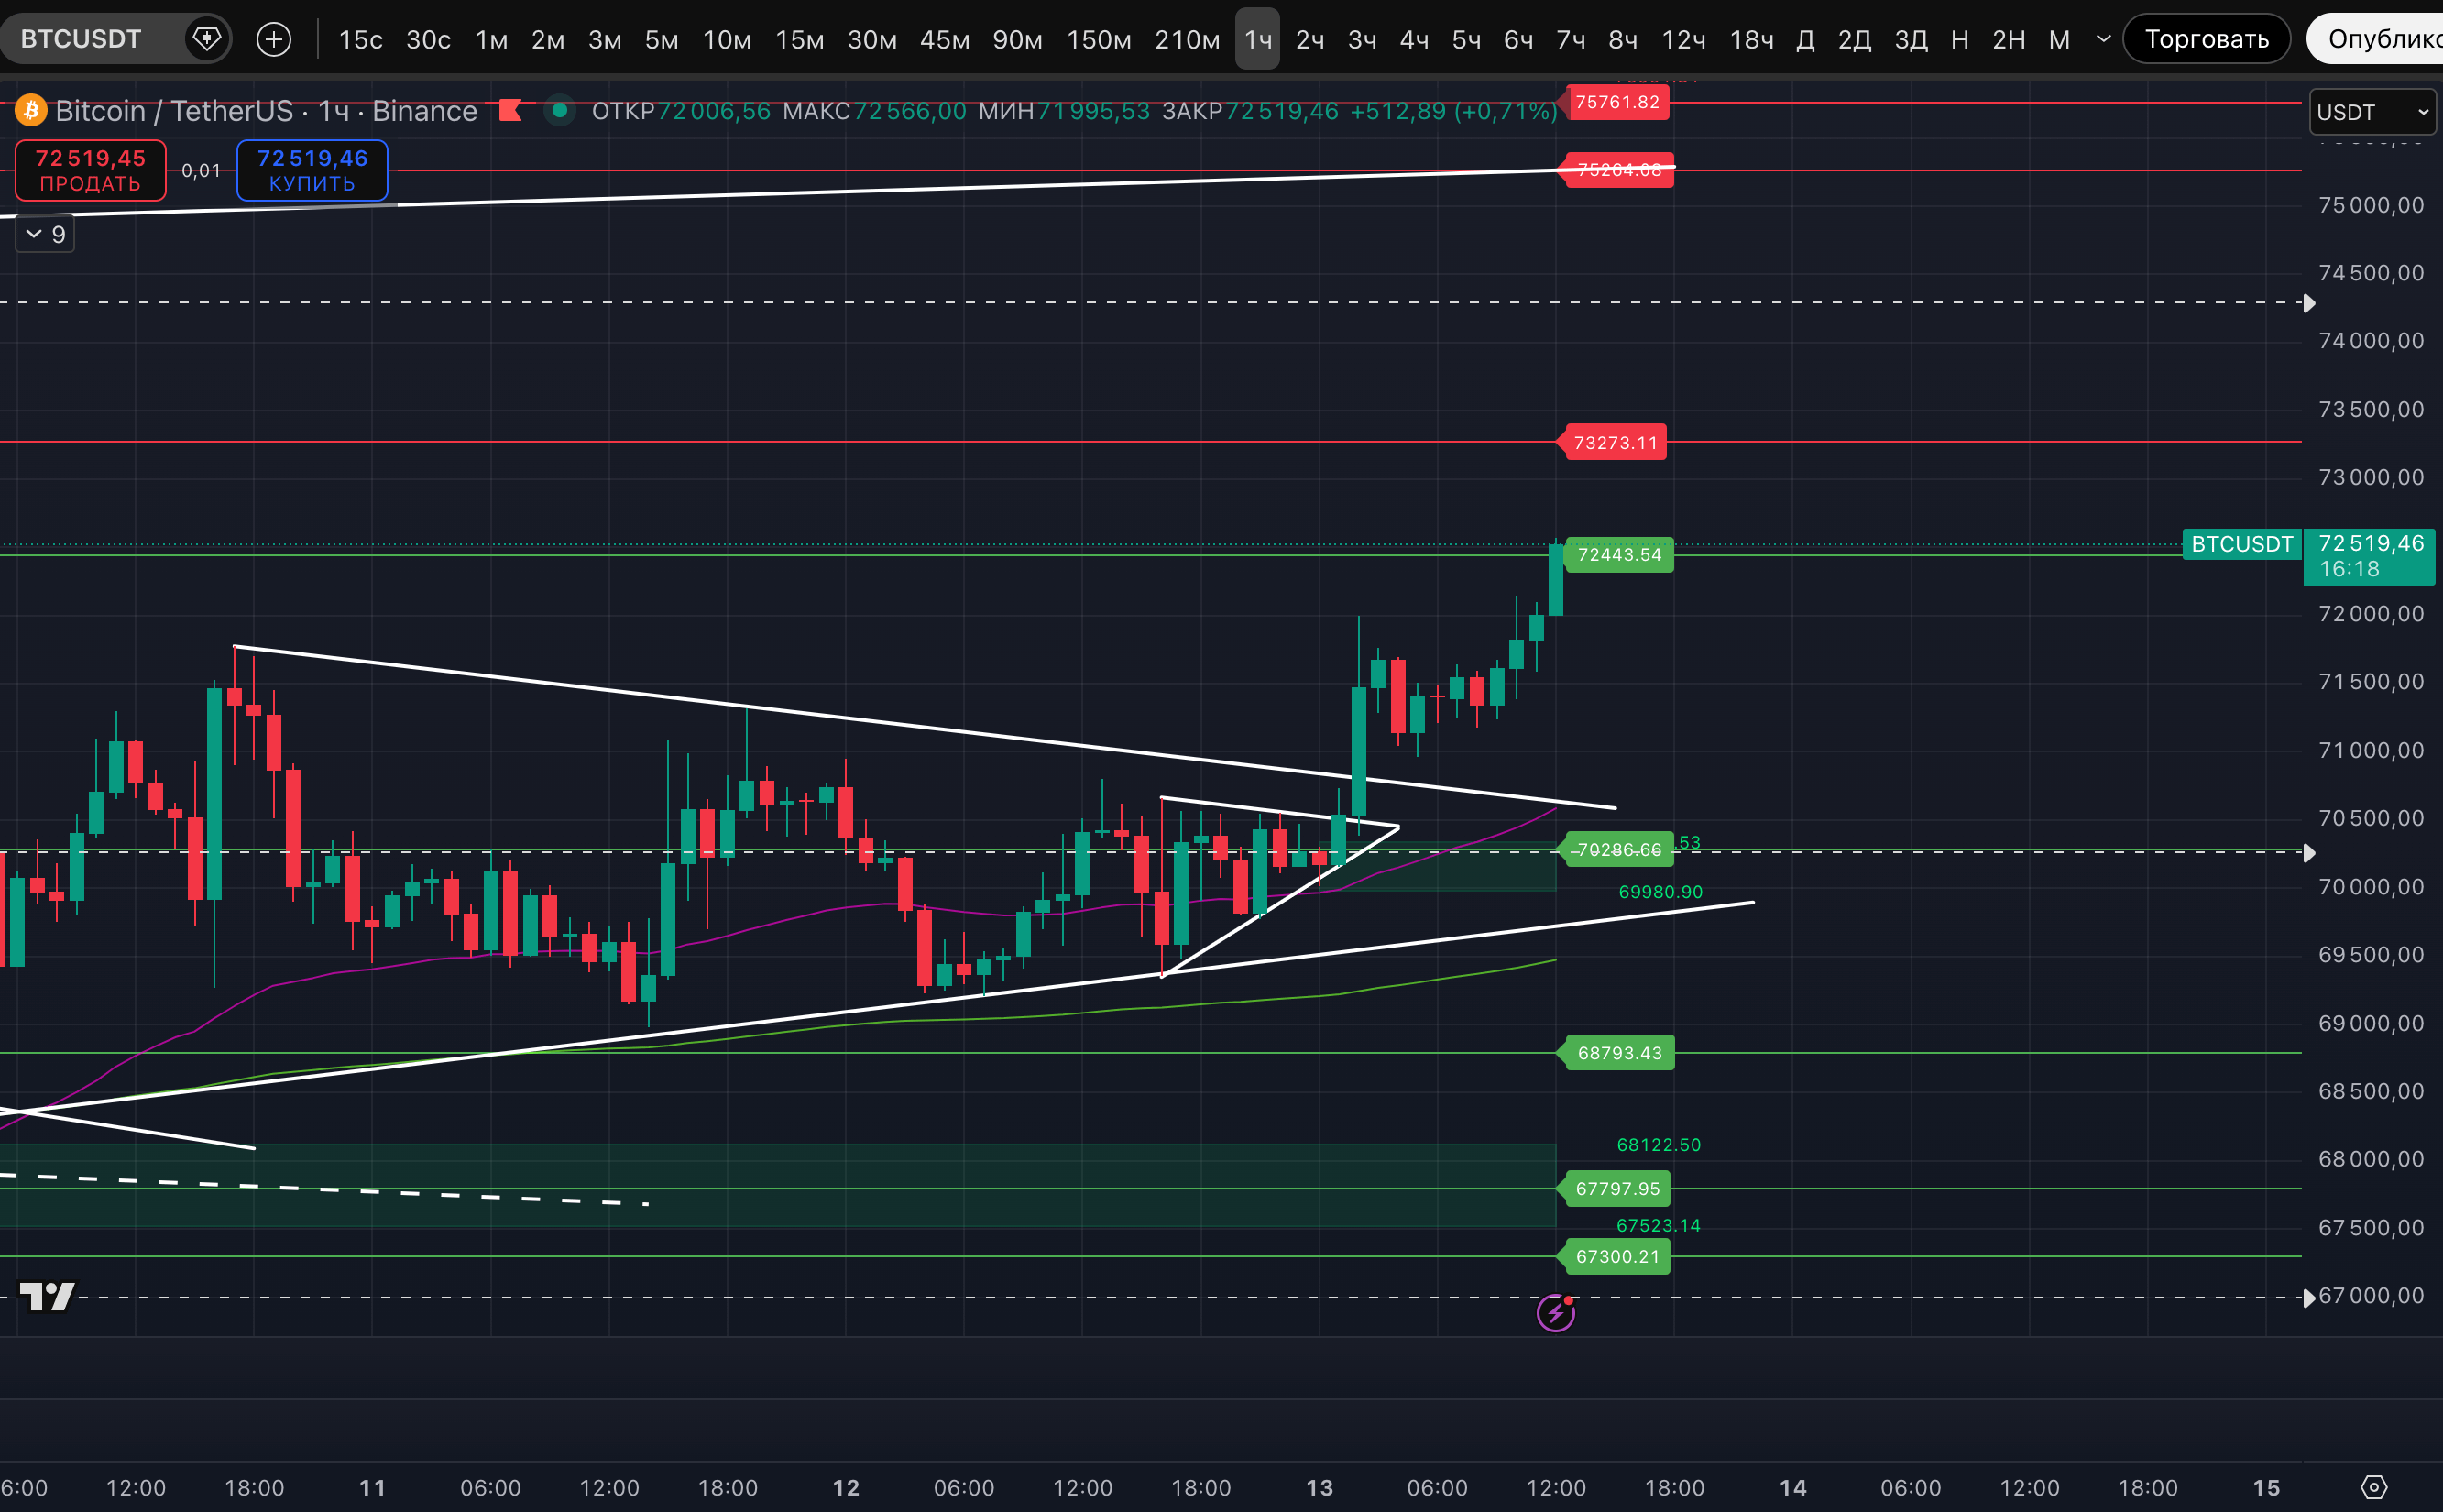The width and height of the screenshot is (2443, 1512).
Task: Click the orange Bitcoin logo icon
Action: pos(30,110)
